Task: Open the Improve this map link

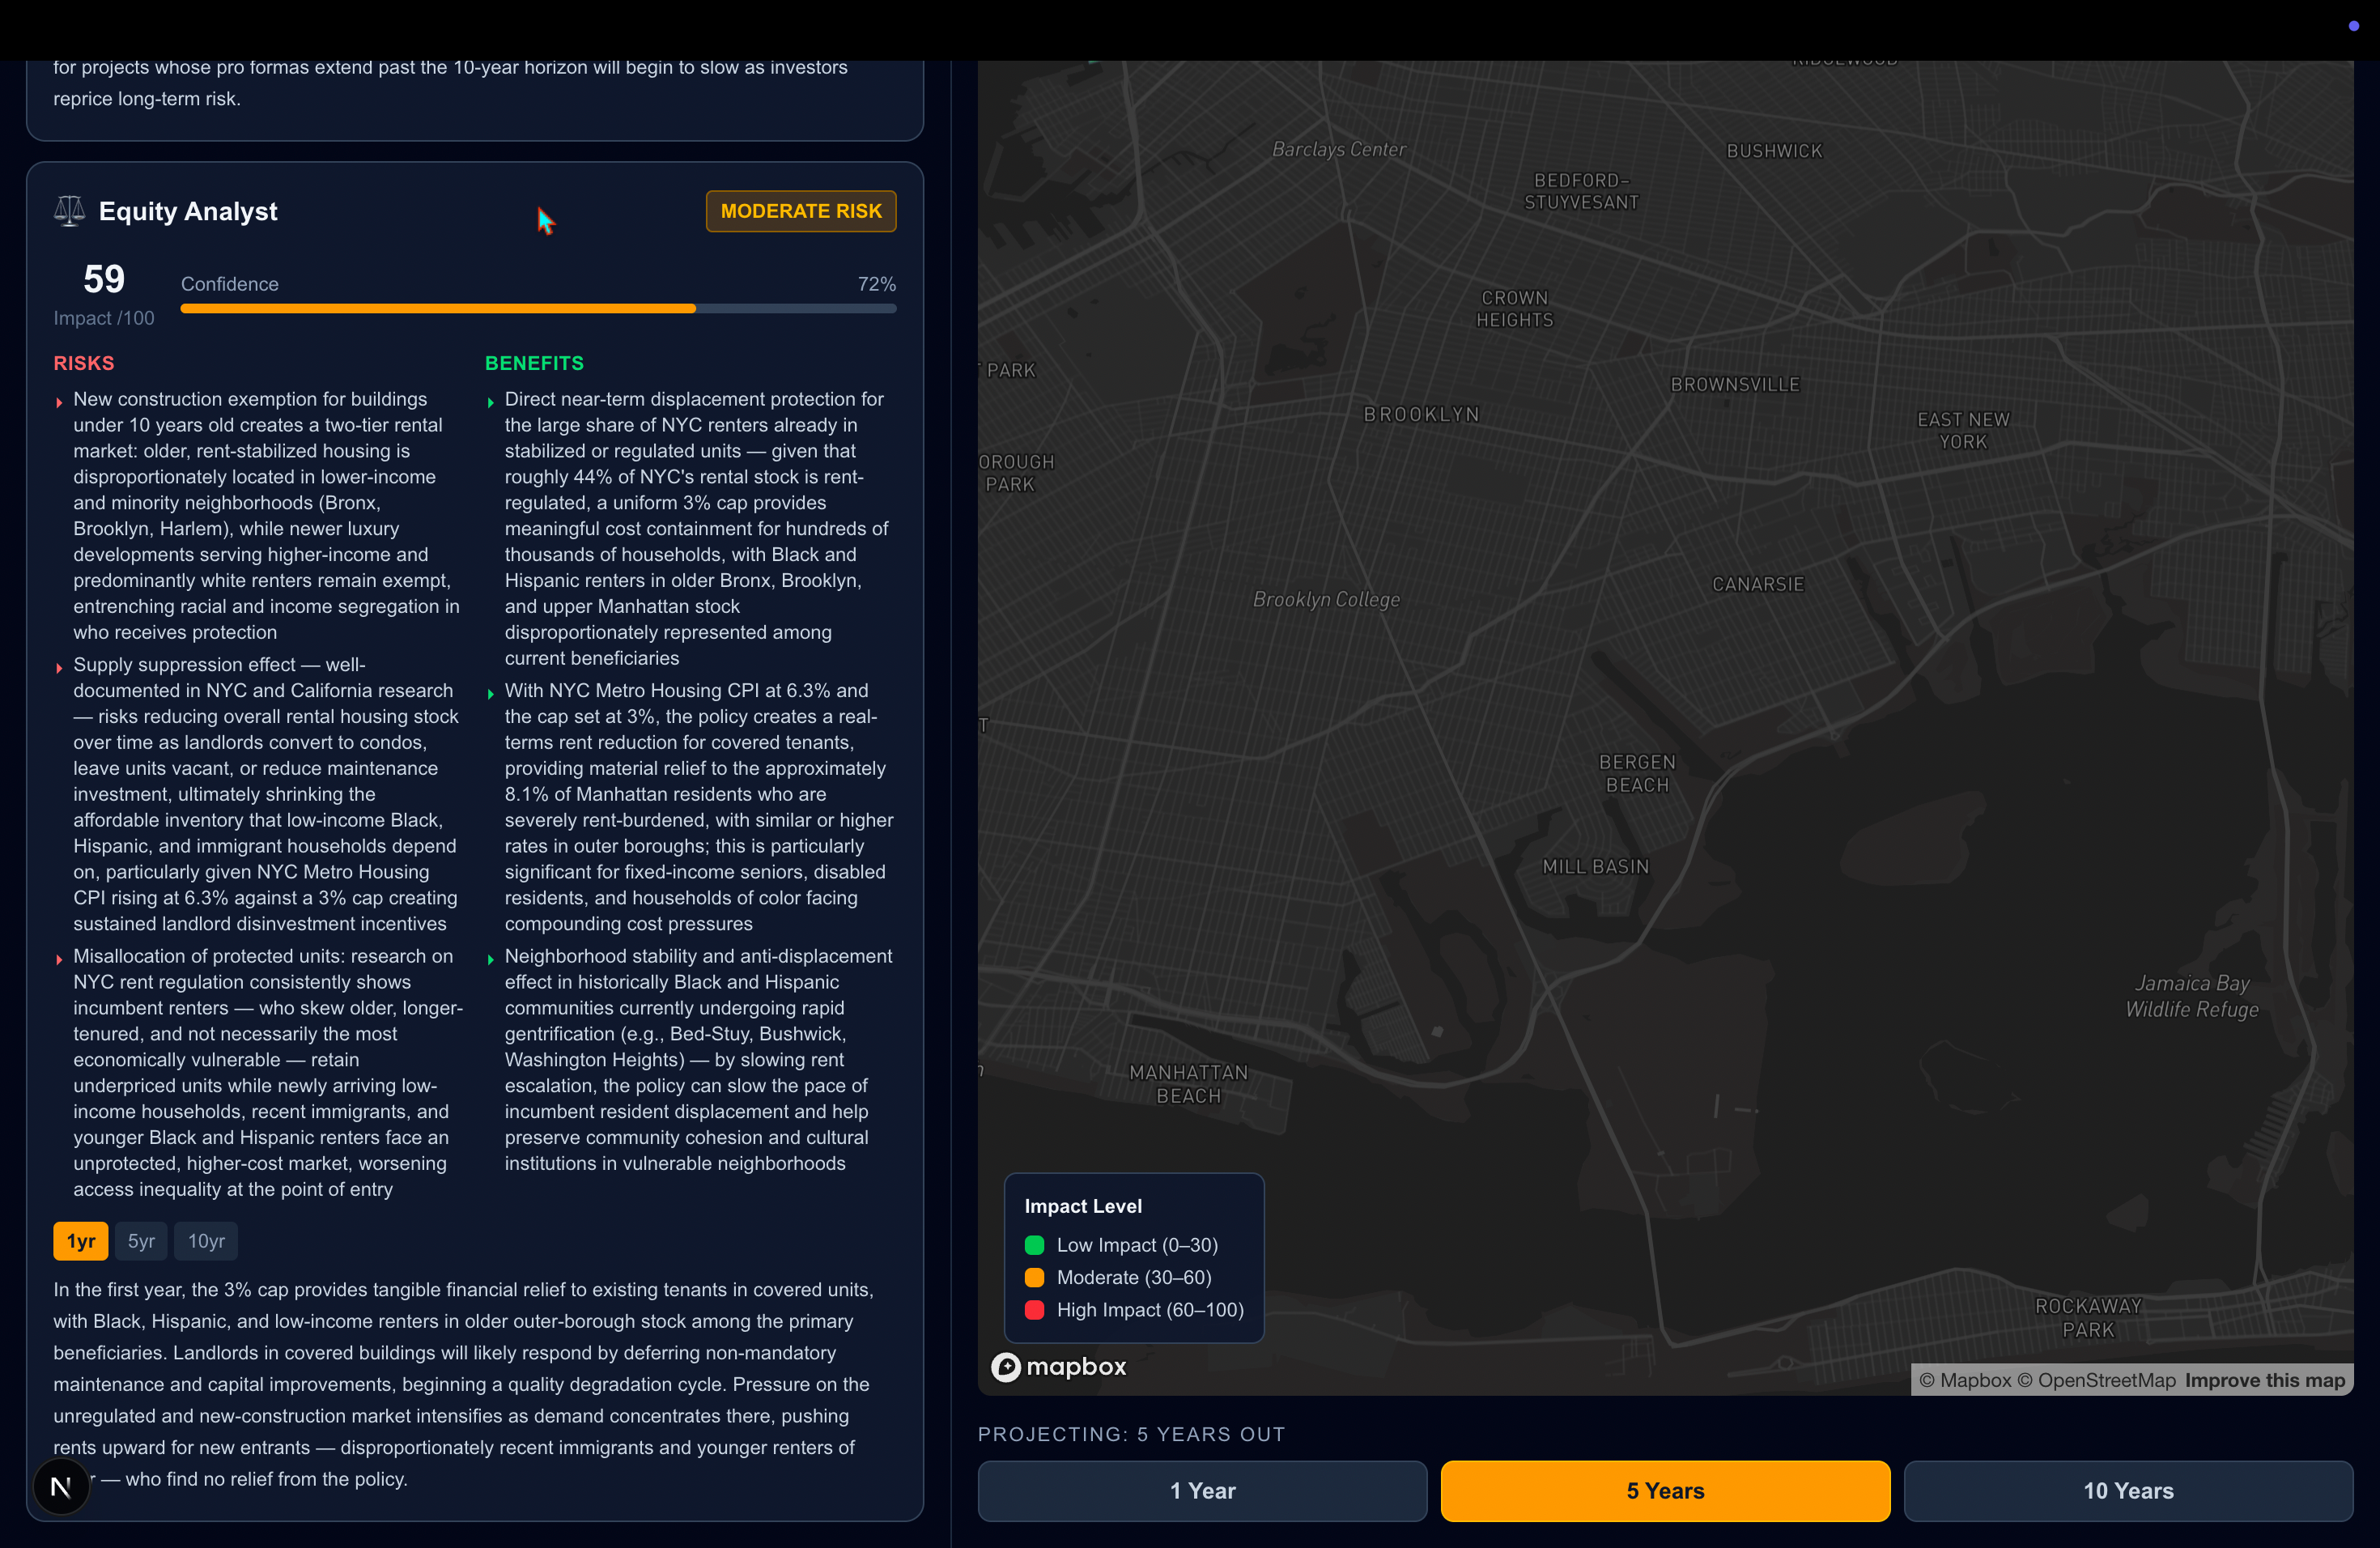Action: click(x=2264, y=1380)
